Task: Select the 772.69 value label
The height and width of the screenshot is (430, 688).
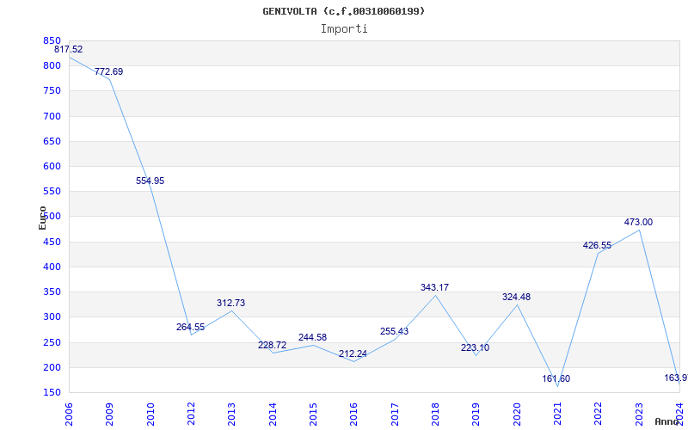Action: click(x=109, y=72)
